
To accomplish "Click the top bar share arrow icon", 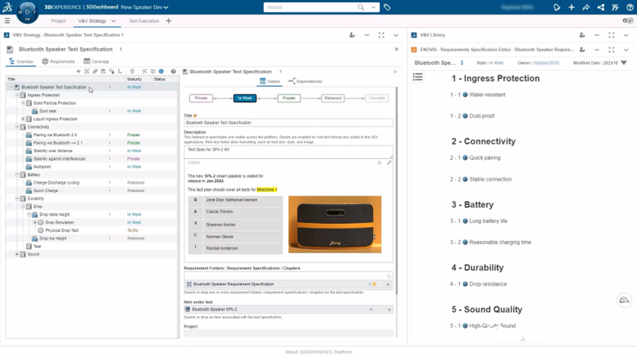I will [586, 8].
